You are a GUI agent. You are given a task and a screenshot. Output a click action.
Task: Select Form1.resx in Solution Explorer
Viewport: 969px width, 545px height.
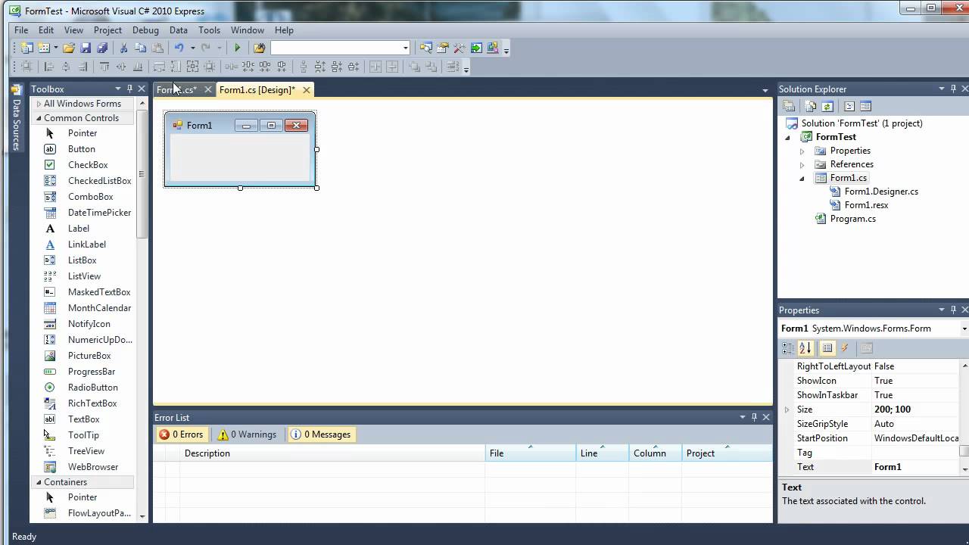point(866,205)
